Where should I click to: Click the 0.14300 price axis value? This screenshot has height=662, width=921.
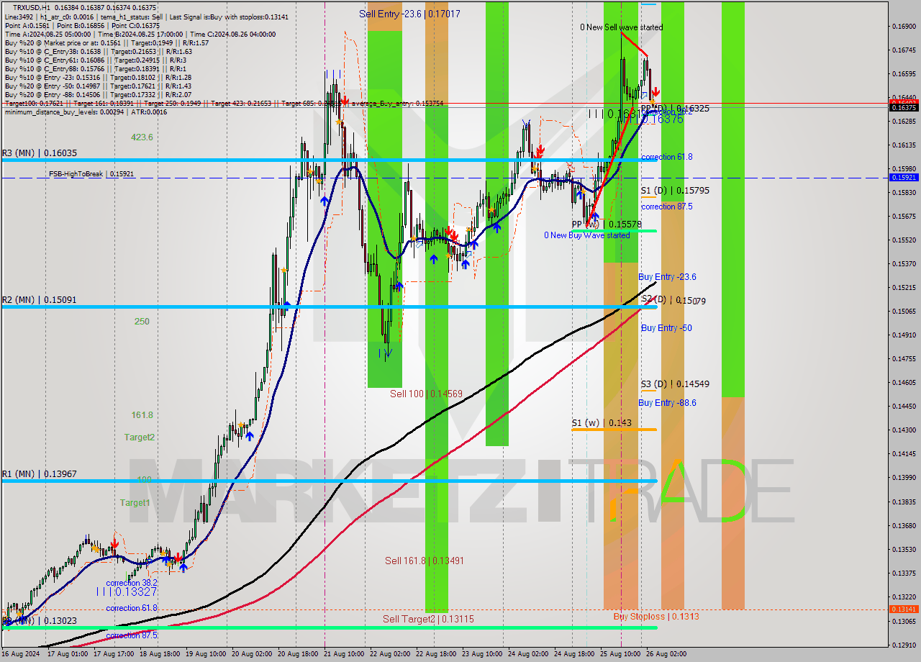(x=904, y=430)
